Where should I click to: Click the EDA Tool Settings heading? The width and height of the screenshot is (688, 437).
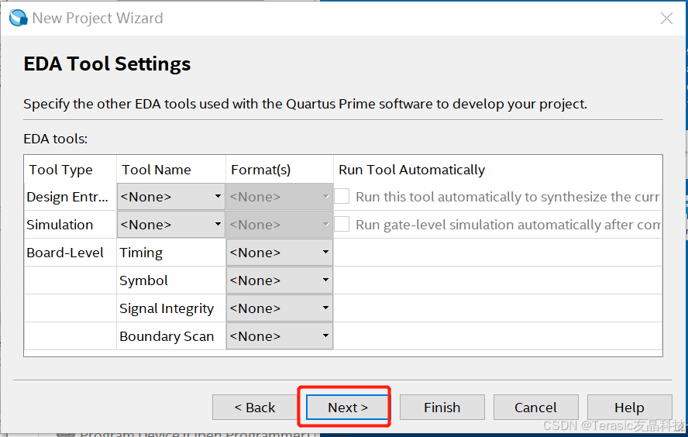click(107, 64)
